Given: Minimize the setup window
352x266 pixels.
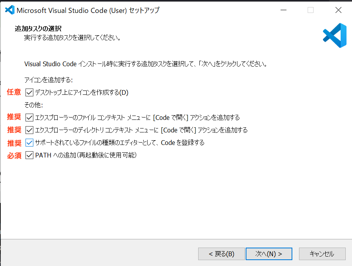Looking at the screenshot, I should pyautogui.click(x=284, y=10).
